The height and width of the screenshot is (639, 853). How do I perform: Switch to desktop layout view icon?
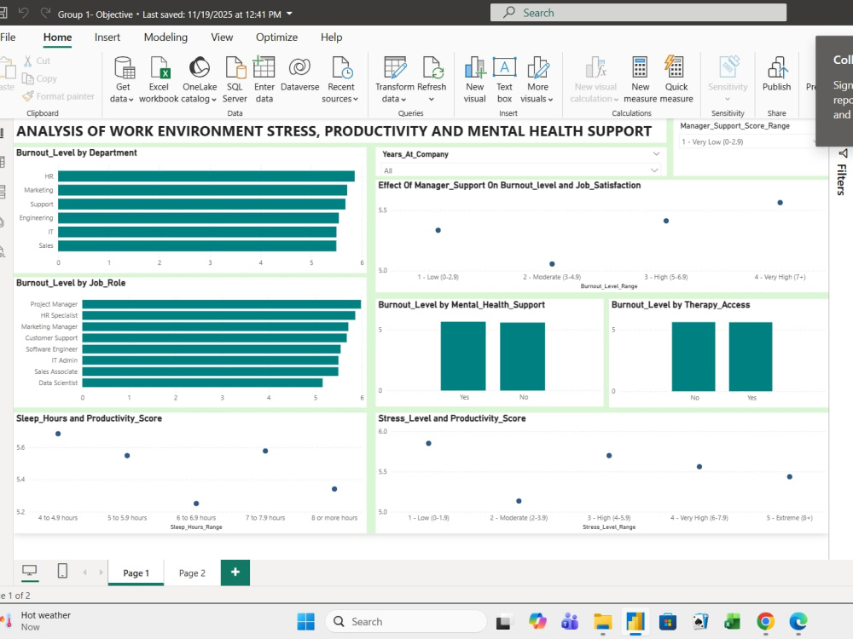(29, 571)
